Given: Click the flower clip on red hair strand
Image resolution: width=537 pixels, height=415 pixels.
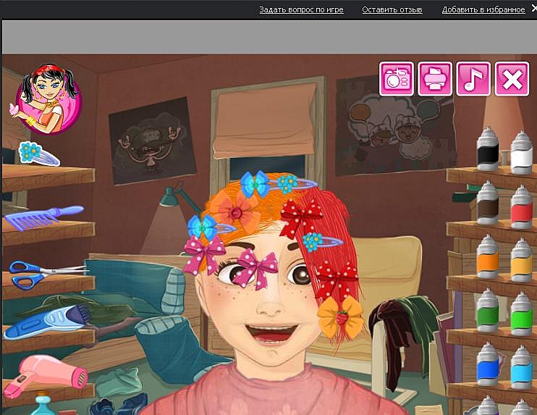Looking at the screenshot, I should [x=322, y=242].
